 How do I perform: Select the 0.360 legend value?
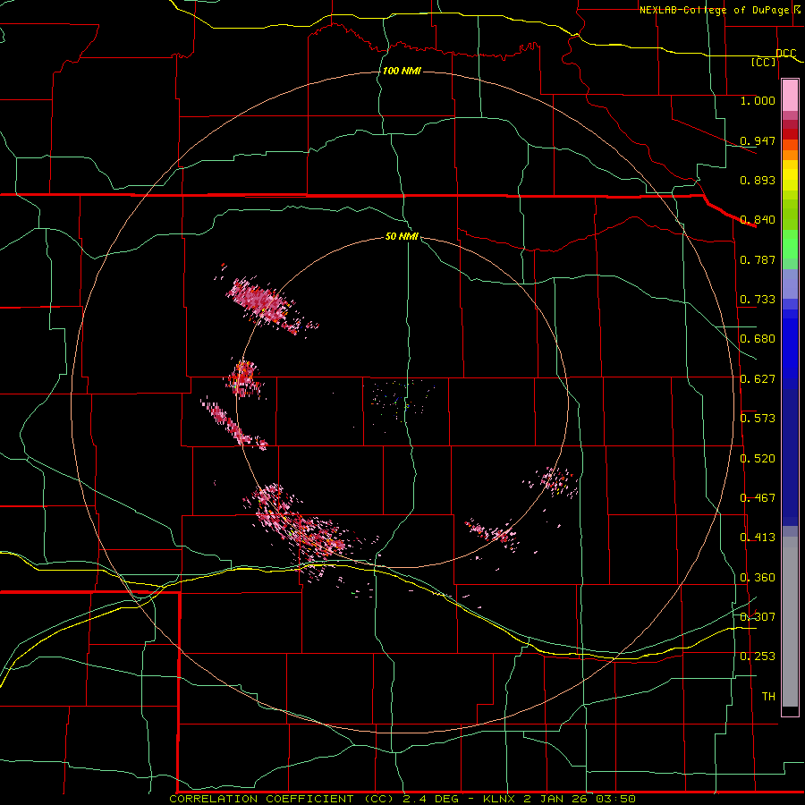pos(758,578)
